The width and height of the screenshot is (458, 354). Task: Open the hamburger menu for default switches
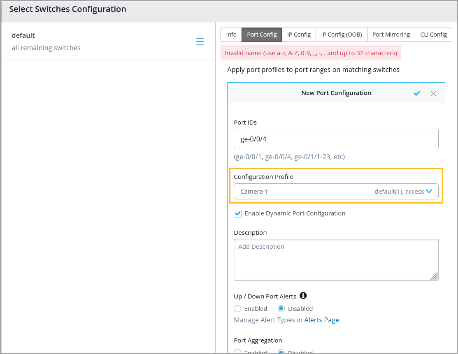200,42
